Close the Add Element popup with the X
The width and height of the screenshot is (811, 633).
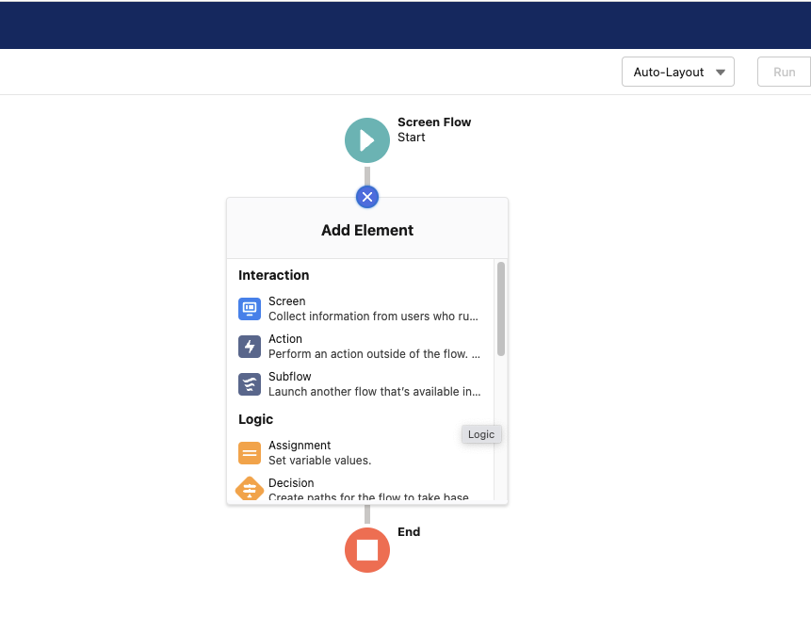[366, 197]
